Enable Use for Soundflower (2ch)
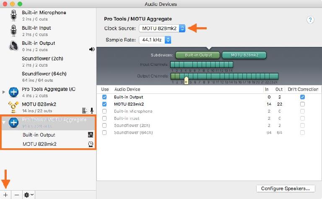 tap(104, 125)
